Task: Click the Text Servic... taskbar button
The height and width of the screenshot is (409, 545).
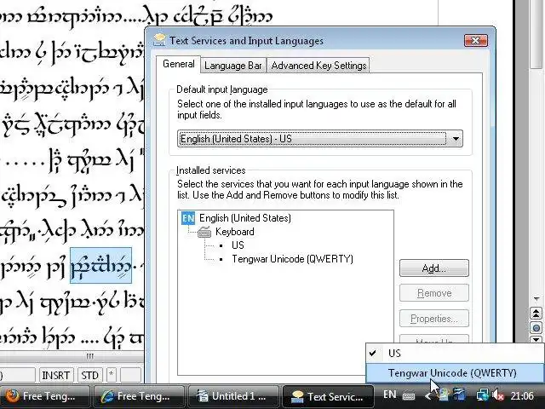Action: (328, 396)
